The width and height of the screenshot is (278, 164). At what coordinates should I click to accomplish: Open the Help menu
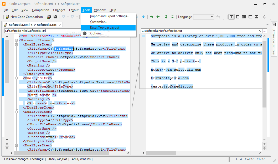[x=113, y=10]
